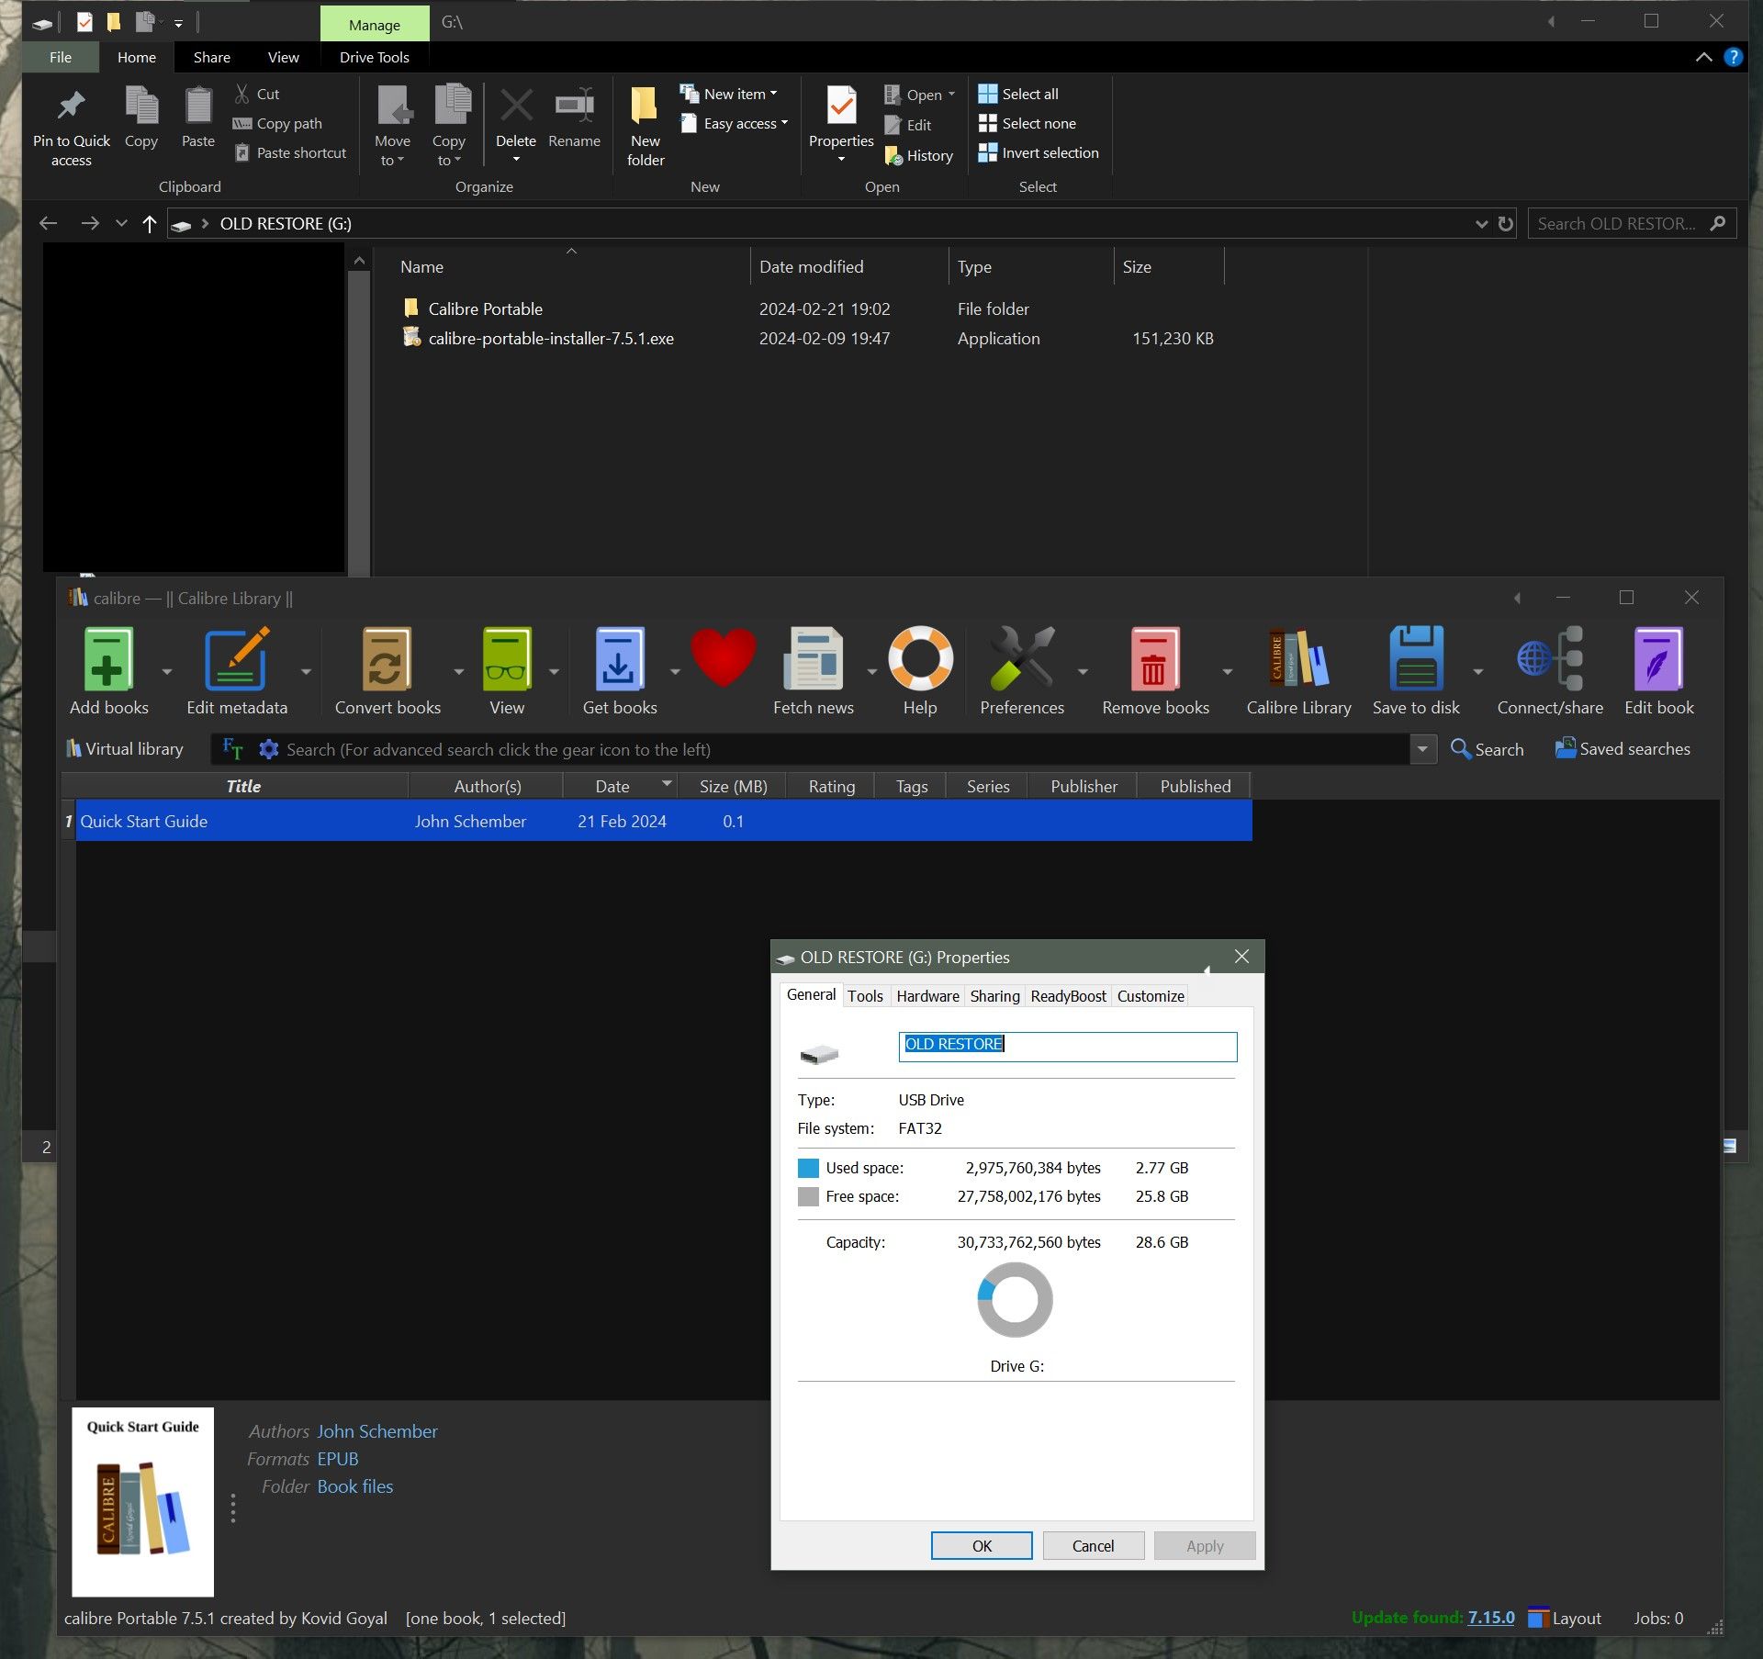
Task: Open the Edit metadata tool
Action: point(236,659)
